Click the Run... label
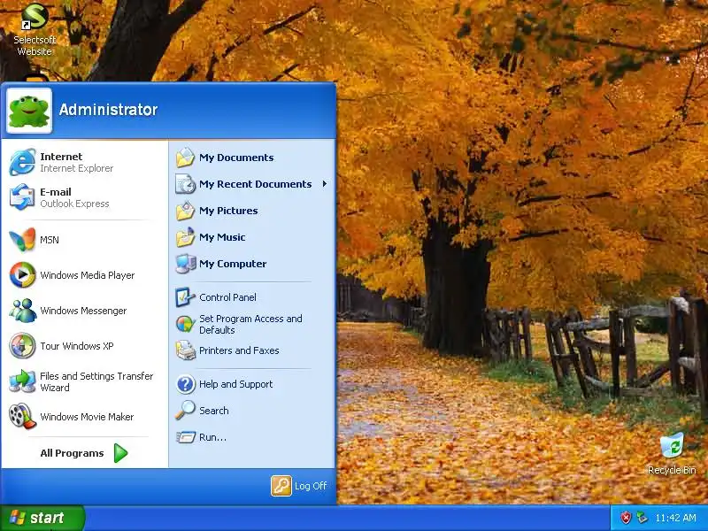Viewport: 708px width, 531px height. 212,437
